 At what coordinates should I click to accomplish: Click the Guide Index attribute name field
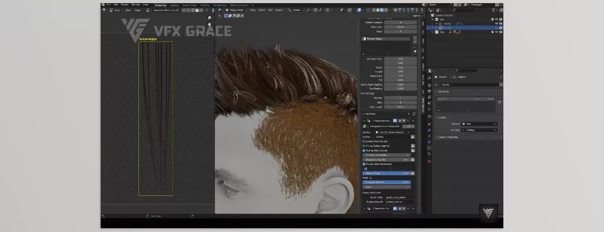click(399, 197)
